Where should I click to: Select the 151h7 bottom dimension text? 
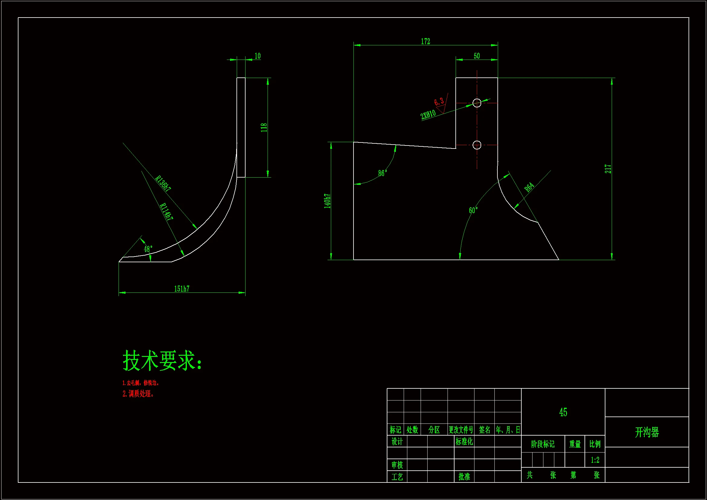click(x=182, y=289)
